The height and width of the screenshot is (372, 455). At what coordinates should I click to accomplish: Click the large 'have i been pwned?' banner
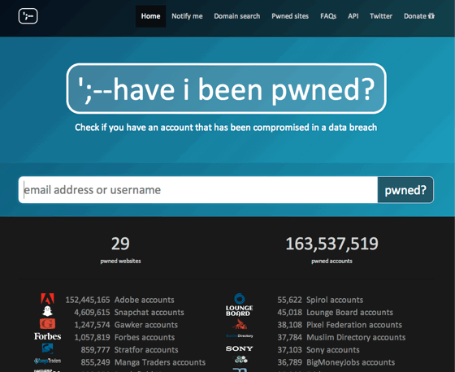pyautogui.click(x=227, y=89)
